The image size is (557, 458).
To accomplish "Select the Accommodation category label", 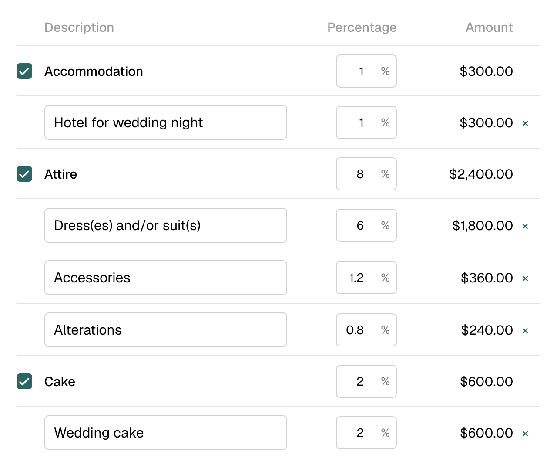I will click(94, 71).
